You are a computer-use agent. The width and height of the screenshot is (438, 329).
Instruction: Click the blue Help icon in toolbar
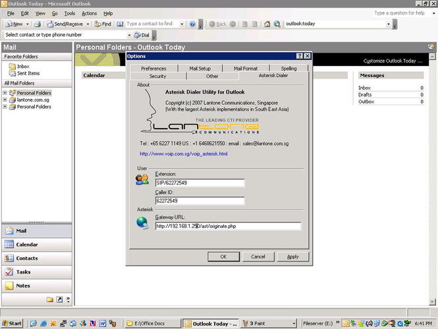coord(192,24)
